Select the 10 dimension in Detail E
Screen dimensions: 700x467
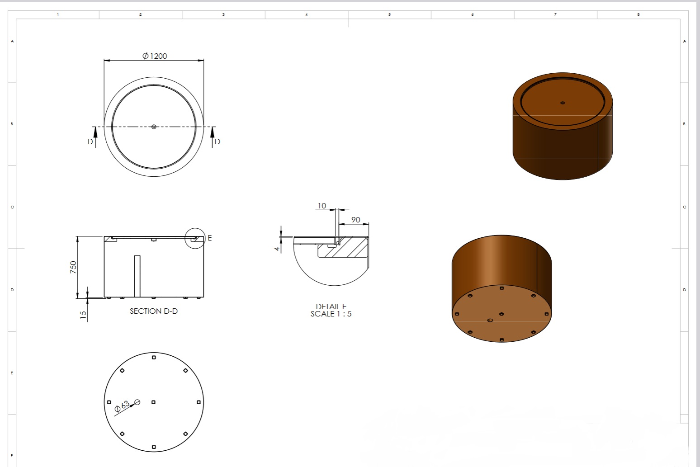(x=322, y=206)
